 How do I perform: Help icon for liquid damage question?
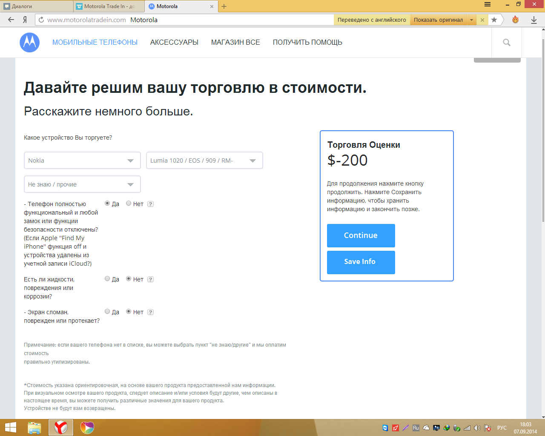point(150,279)
